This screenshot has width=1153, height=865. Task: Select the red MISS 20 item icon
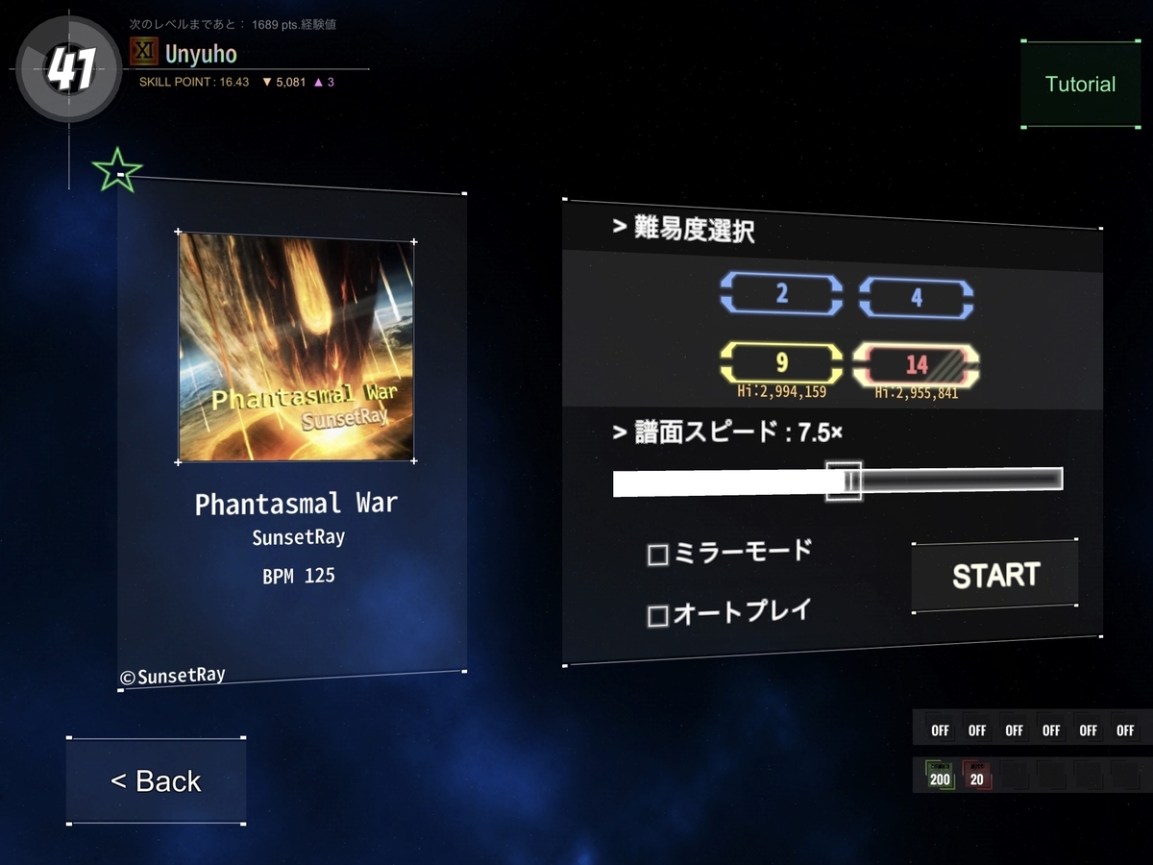pos(976,775)
